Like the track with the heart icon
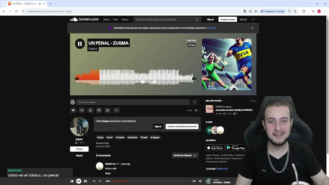Viewport: 329px width, 185px height. point(73,110)
